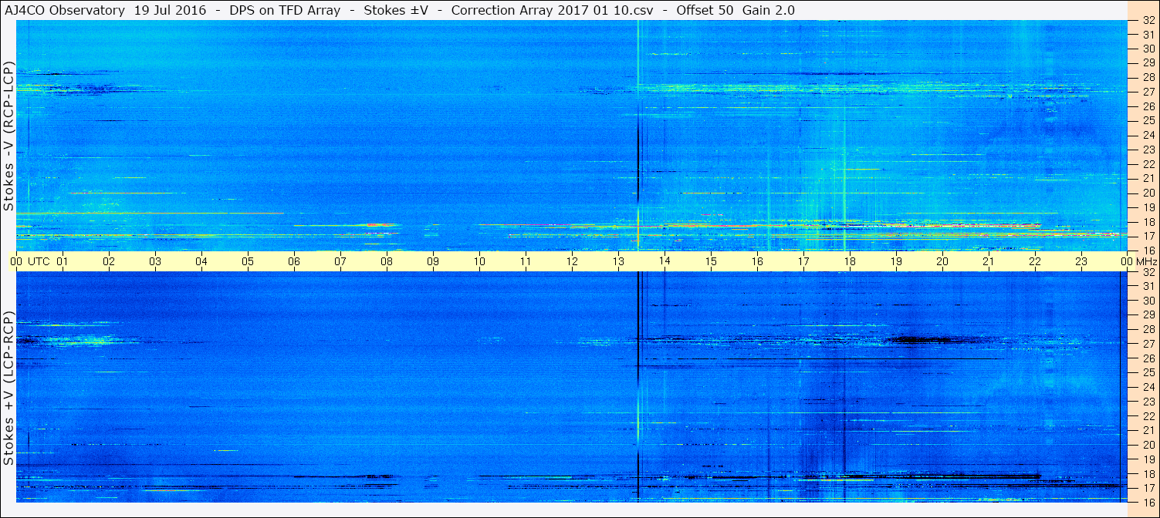Viewport: 1160px width, 518px height.
Task: Click the 21 MHz tick in Stokes -V panel
Action: (1148, 178)
